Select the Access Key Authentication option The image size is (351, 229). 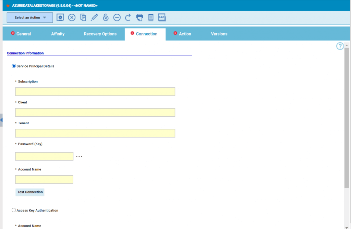coord(14,210)
